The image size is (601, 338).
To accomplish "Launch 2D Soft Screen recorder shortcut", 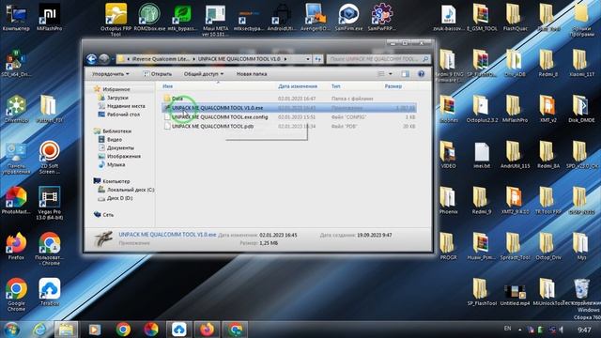I will click(x=49, y=157).
